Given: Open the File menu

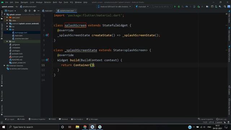Looking at the screenshot, I should [6, 2].
